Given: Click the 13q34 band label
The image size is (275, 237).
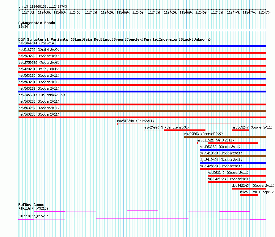Looking at the screenshot, I should [23, 27].
